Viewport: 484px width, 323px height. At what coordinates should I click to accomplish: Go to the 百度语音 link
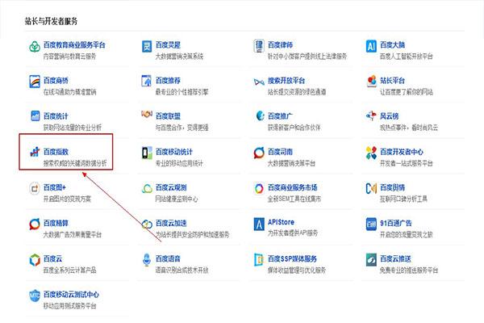click(168, 258)
